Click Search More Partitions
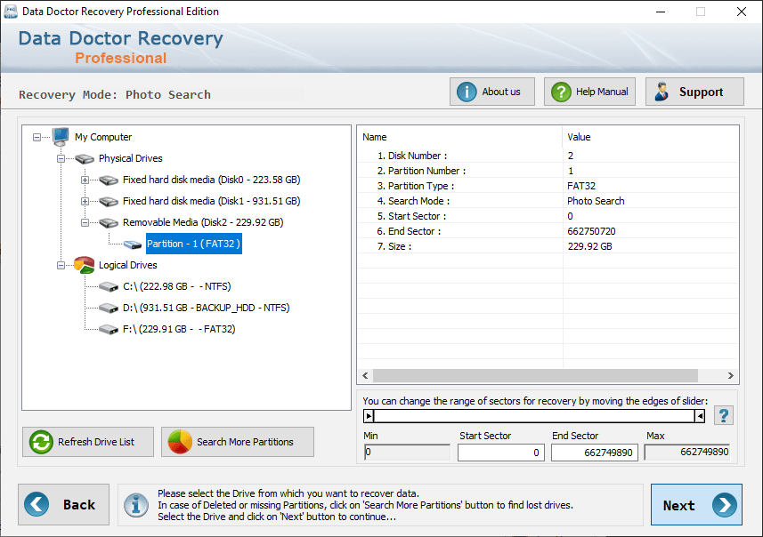The height and width of the screenshot is (537, 763). click(238, 442)
